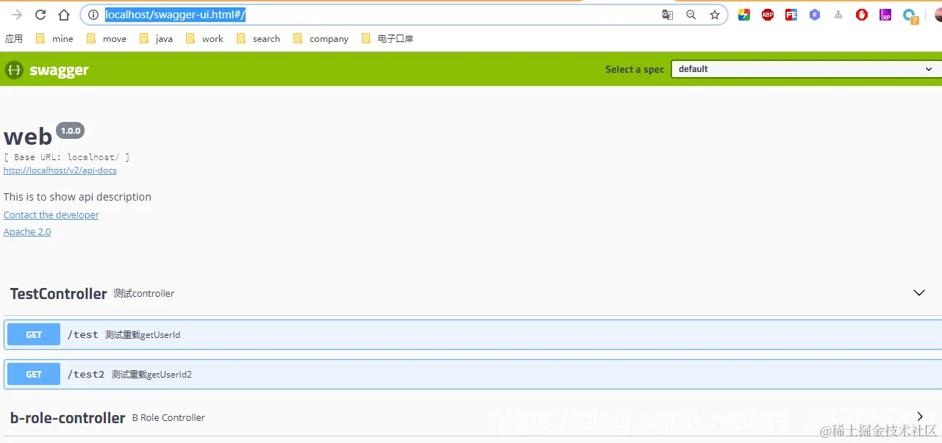Go to the browser home page icon
Screen dimensions: 942x443
64,15
